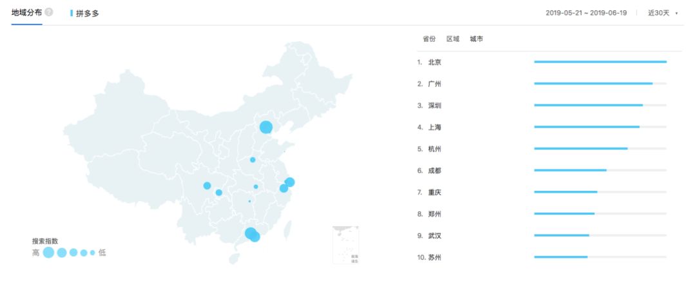Image resolution: width=696 pixels, height=281 pixels.
Task: Select the Chengdu bubble on the map
Action: tap(207, 186)
